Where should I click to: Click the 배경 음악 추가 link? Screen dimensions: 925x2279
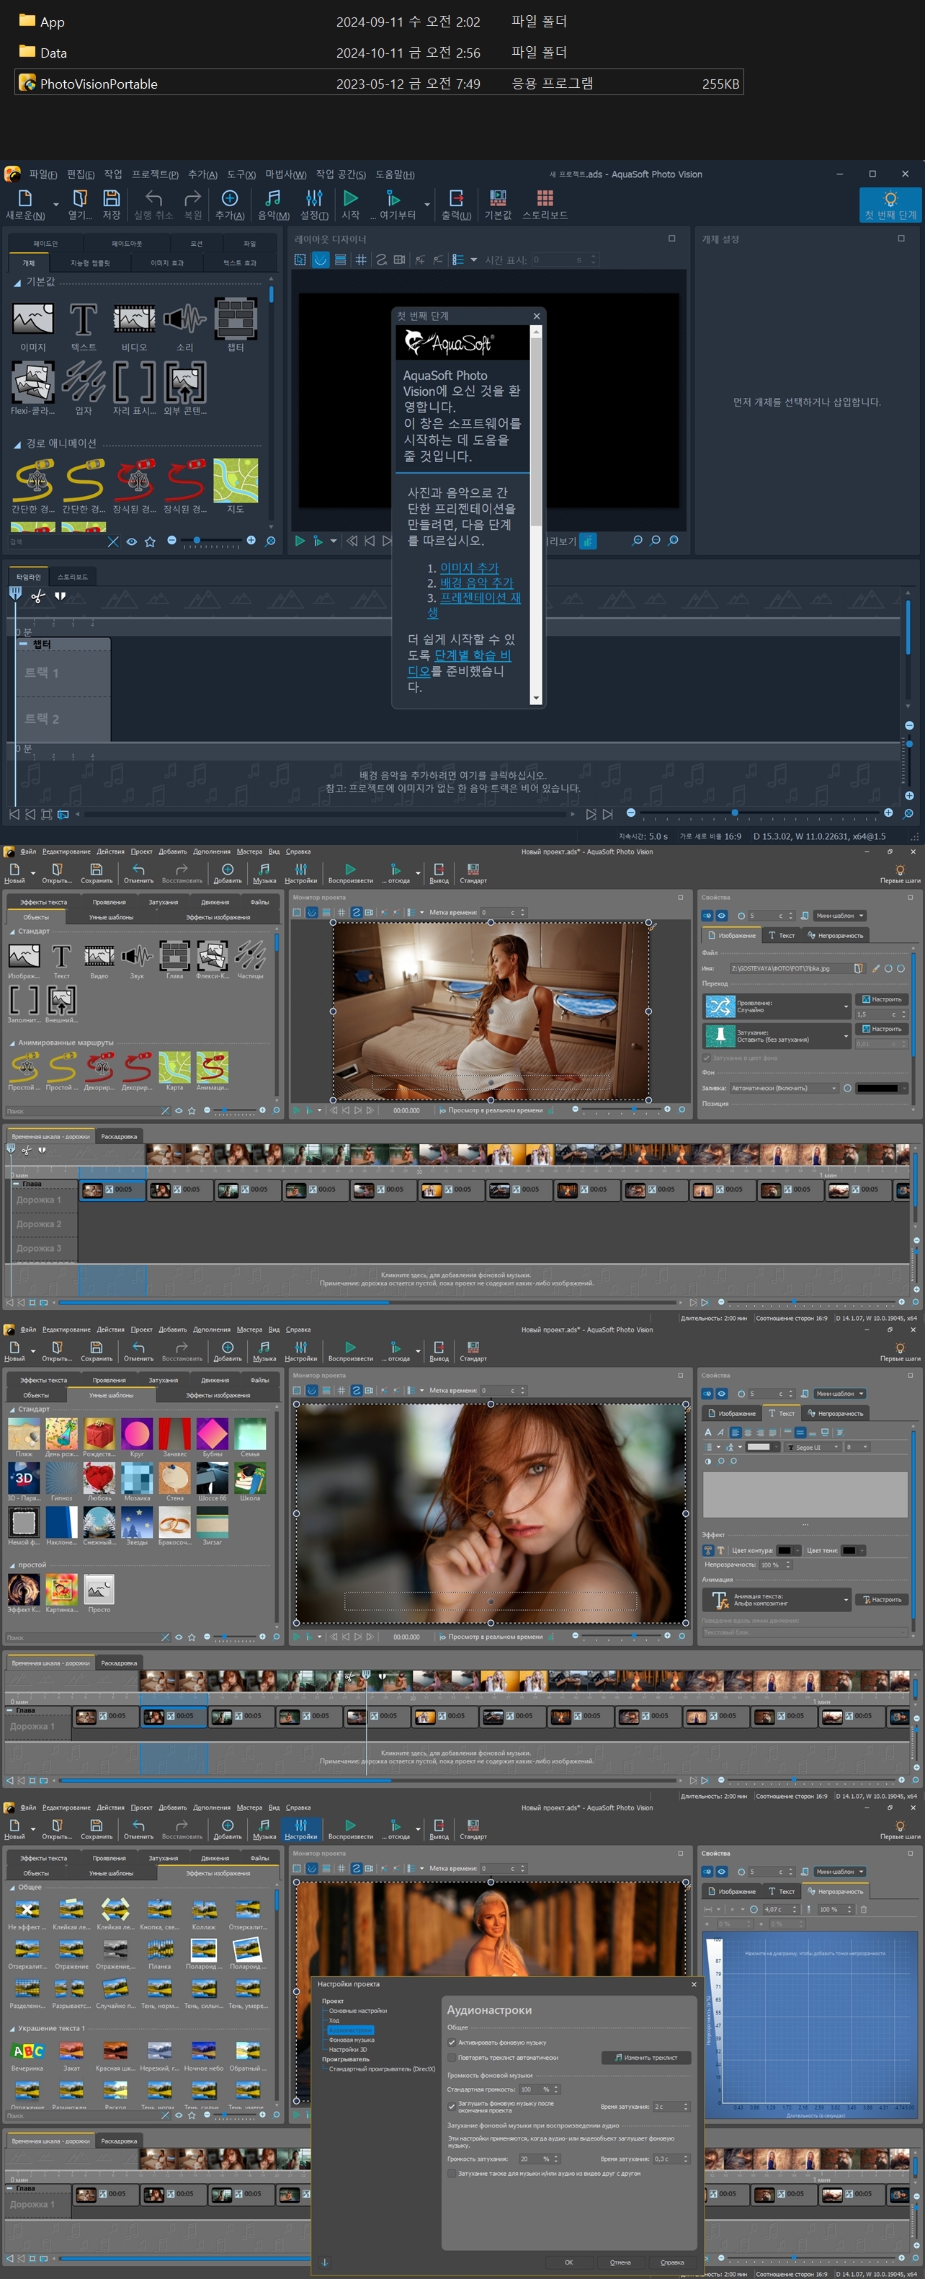tap(477, 583)
